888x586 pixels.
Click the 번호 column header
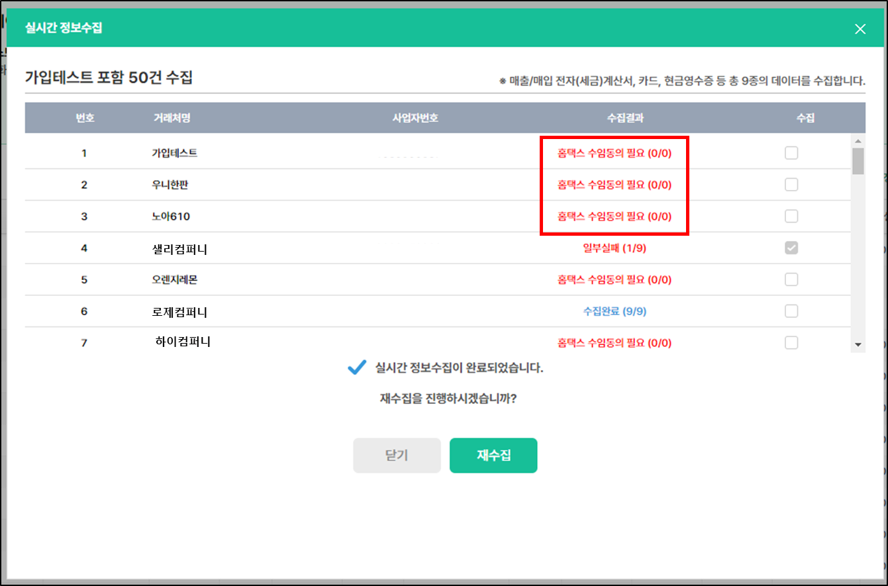84,118
